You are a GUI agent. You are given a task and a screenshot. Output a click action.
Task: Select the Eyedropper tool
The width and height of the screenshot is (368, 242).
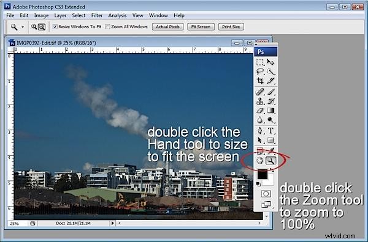[x=270, y=151]
